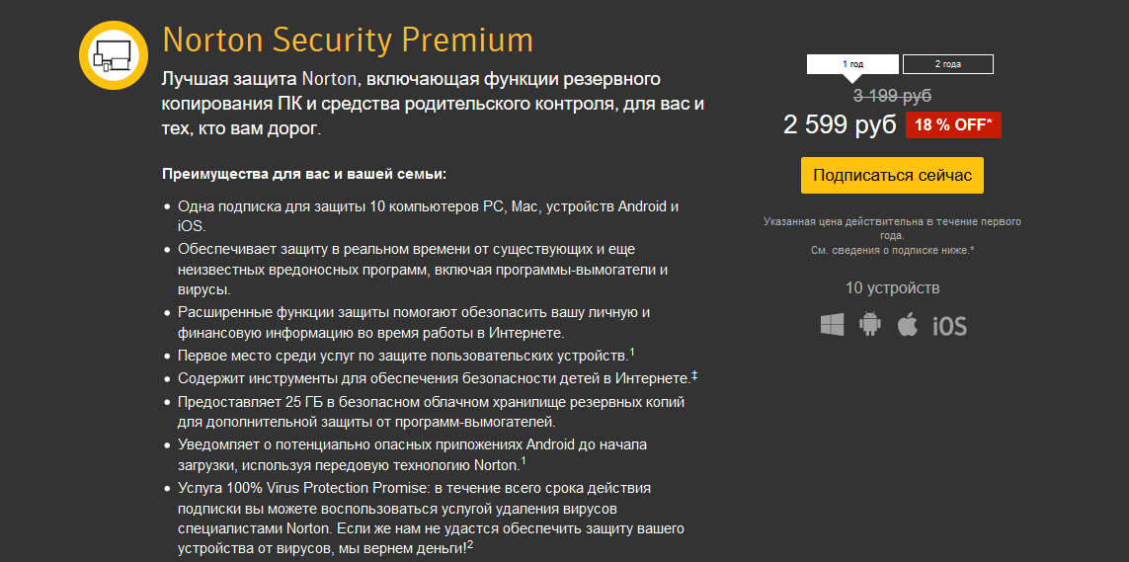Click the iOS platform icon

click(949, 326)
